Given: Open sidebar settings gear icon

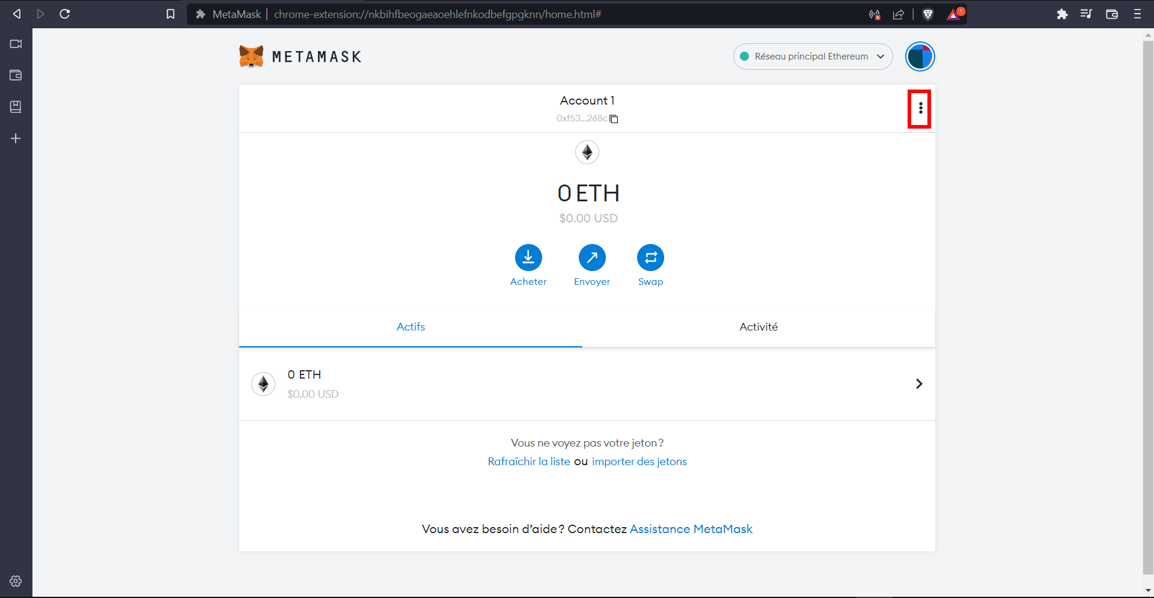Looking at the screenshot, I should [x=16, y=581].
